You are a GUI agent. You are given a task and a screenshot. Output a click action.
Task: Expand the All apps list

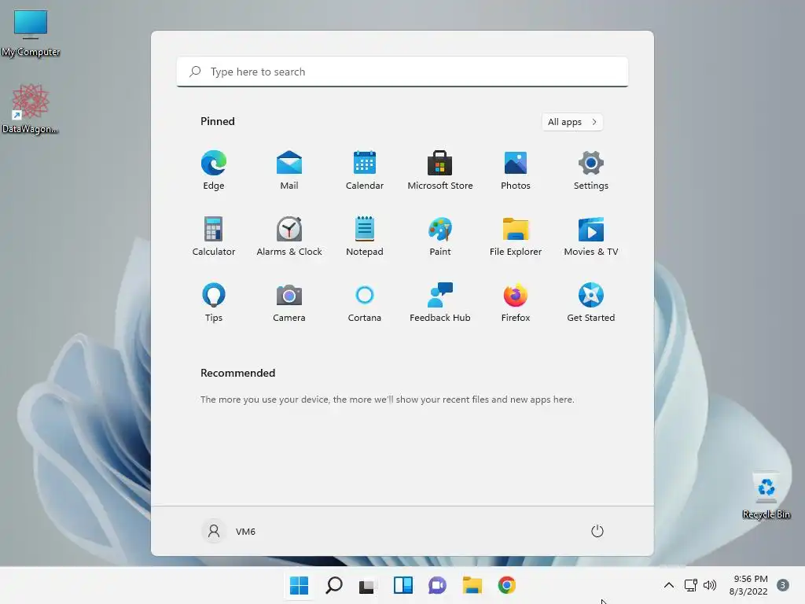(572, 122)
